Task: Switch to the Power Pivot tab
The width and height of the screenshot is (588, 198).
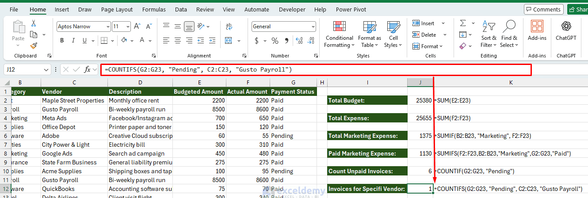Action: (351, 9)
